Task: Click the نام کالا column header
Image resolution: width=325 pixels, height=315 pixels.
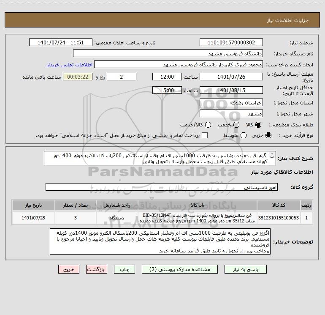Action: (x=198, y=205)
